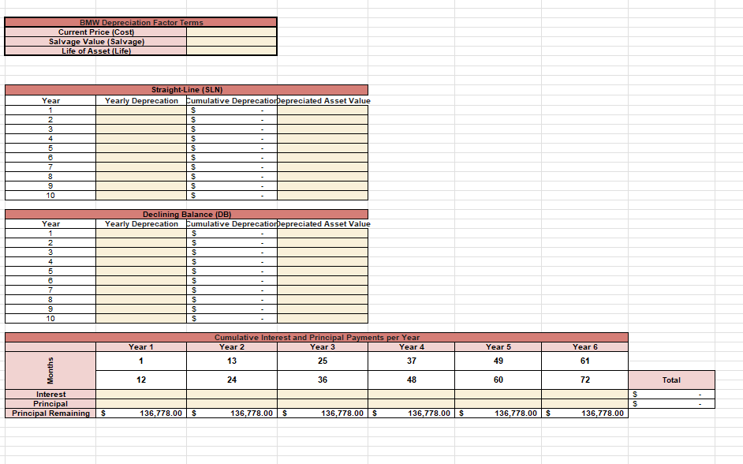This screenshot has height=464, width=743.
Task: Click the Interest row input cell under Year 1
Action: (140, 394)
